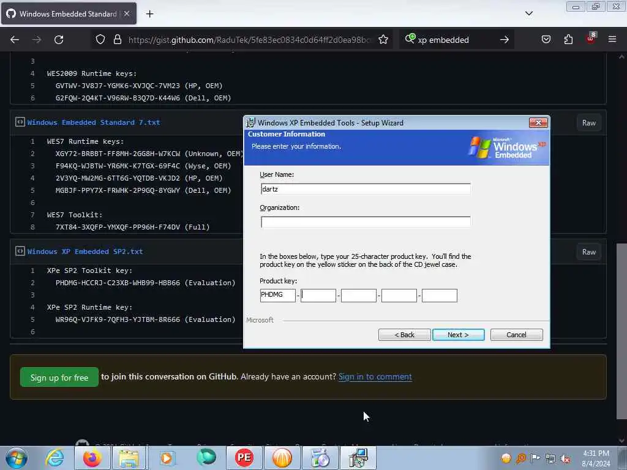Click the User Name field containing dartz
The image size is (627, 470).
tap(366, 189)
